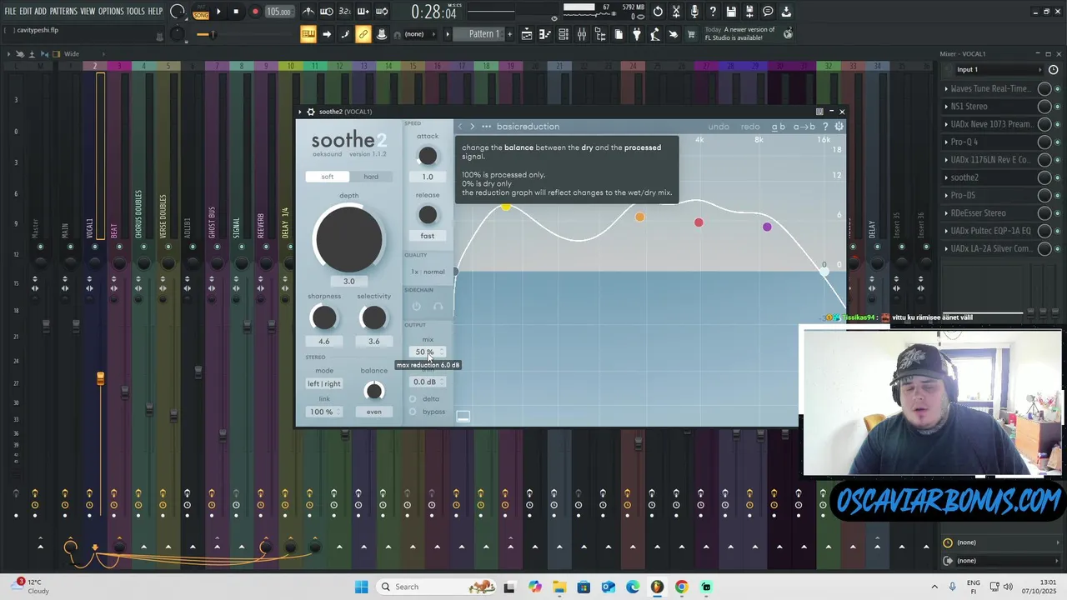Click the add pattern plus button

click(509, 34)
